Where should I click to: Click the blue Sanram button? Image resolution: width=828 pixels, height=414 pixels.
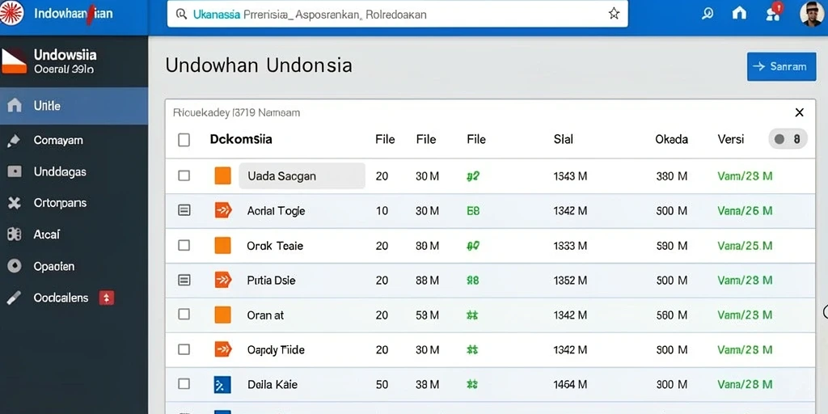[x=782, y=66]
